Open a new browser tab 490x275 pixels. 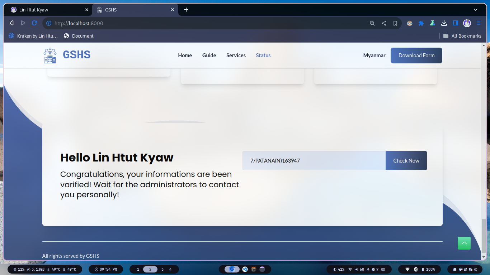click(186, 10)
